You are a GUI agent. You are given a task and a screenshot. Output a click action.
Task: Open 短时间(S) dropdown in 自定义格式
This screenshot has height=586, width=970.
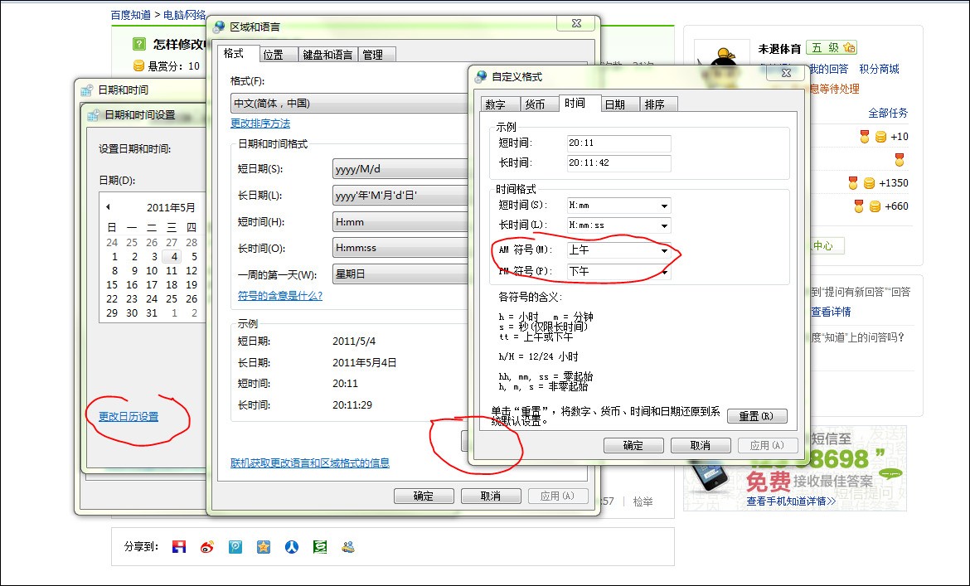664,206
